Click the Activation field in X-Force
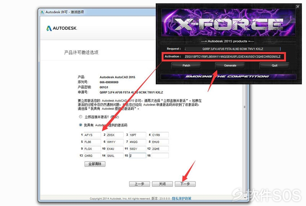This screenshot has height=206, width=306. coord(233,56)
